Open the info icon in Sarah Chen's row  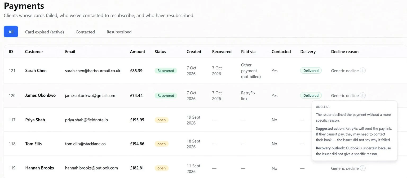pos(363,70)
